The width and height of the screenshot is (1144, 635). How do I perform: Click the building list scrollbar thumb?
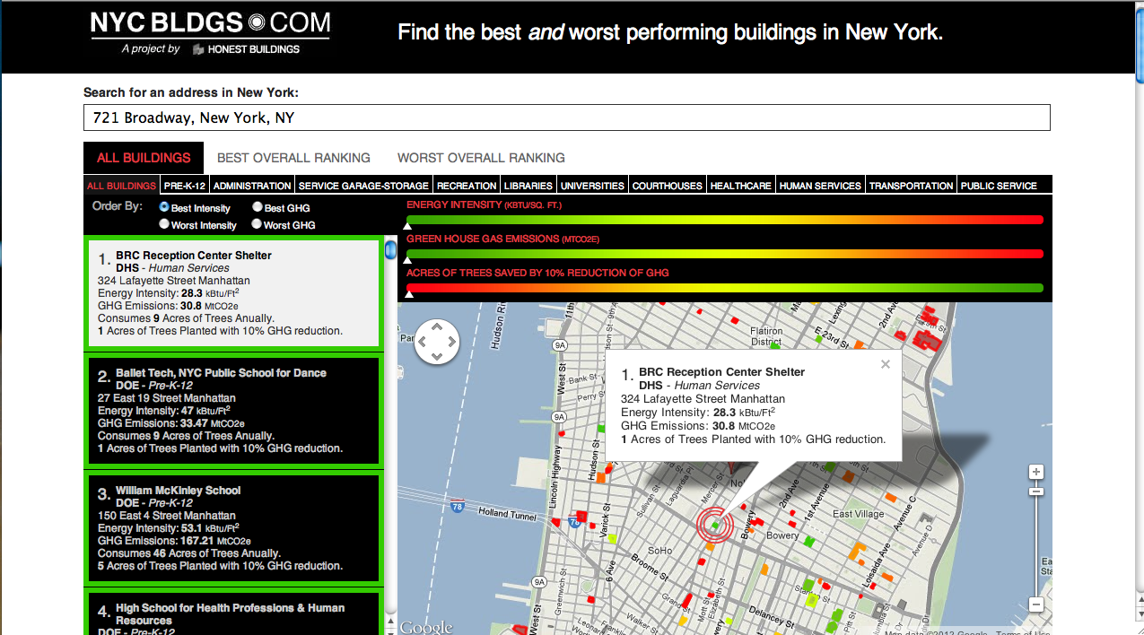click(x=390, y=249)
